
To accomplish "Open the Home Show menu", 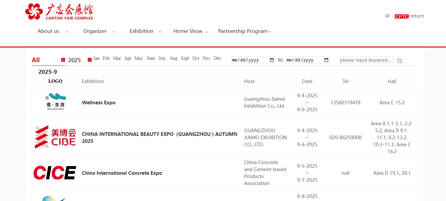I will (188, 31).
